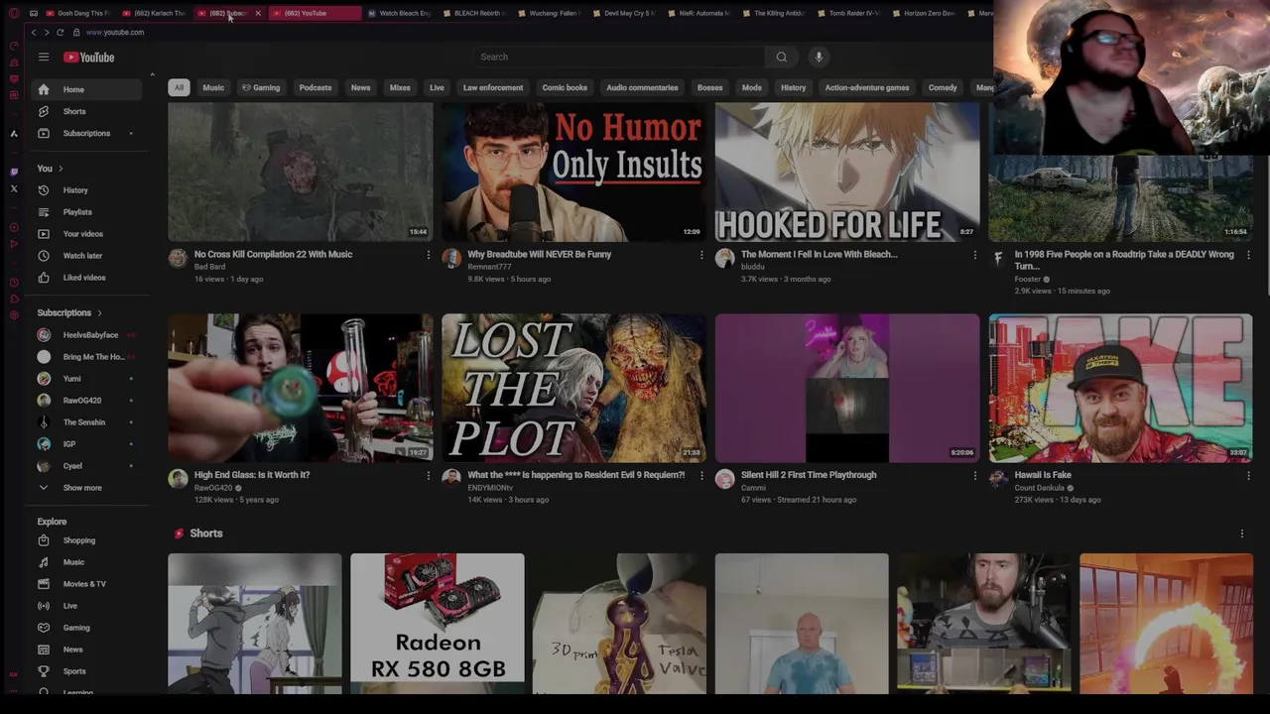Open three-dot menu for High End Glass video
Screen dimensions: 1270x714
point(428,475)
